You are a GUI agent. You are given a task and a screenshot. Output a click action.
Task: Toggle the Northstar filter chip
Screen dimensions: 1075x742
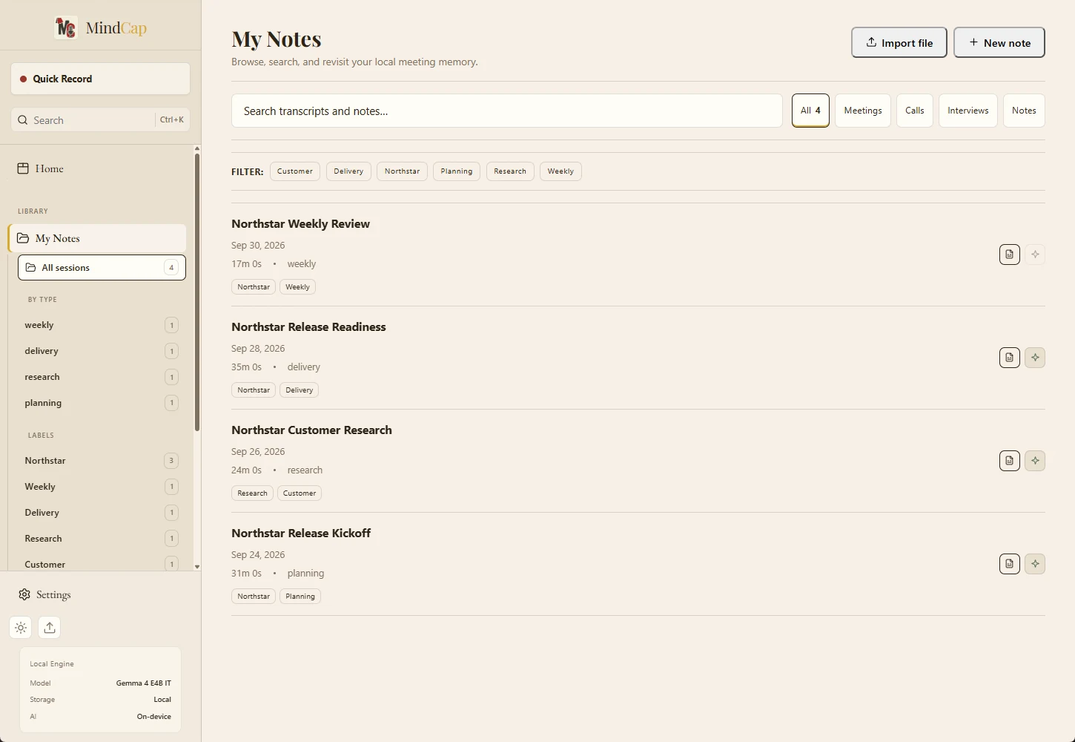point(402,171)
